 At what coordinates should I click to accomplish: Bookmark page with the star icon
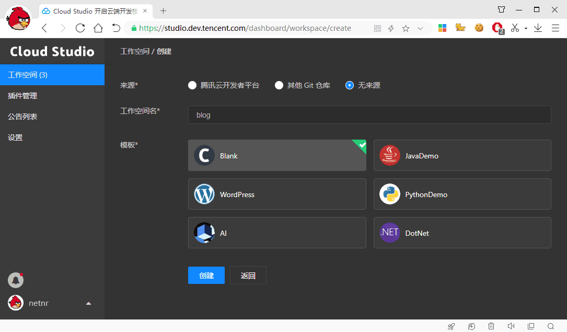[x=406, y=28]
